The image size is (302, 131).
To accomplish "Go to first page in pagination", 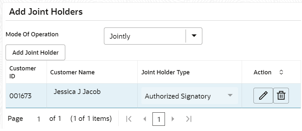I will (x=129, y=119).
